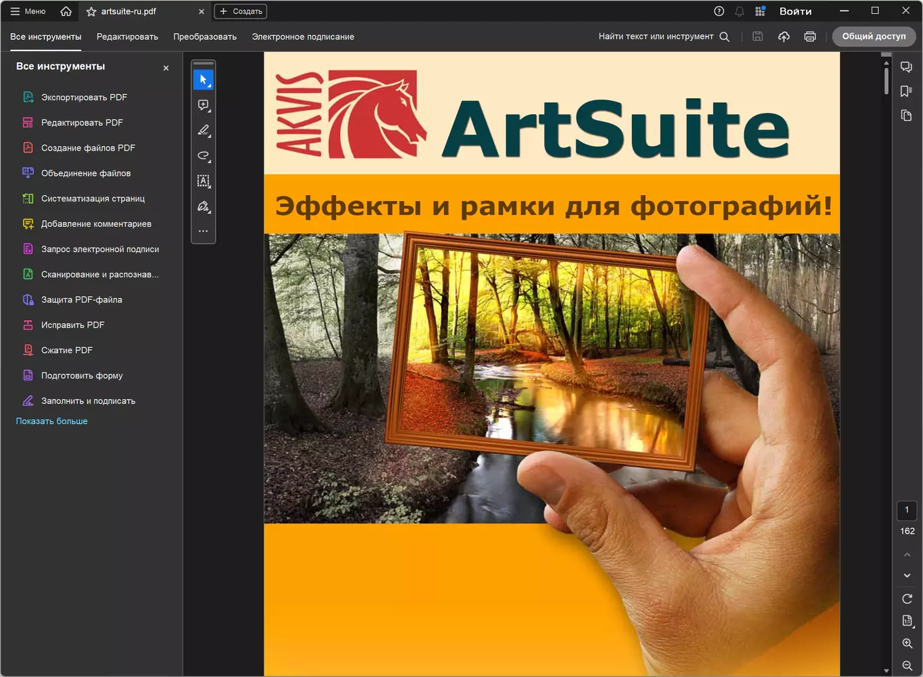
Task: Open the Преобразовать tab
Action: tap(205, 37)
